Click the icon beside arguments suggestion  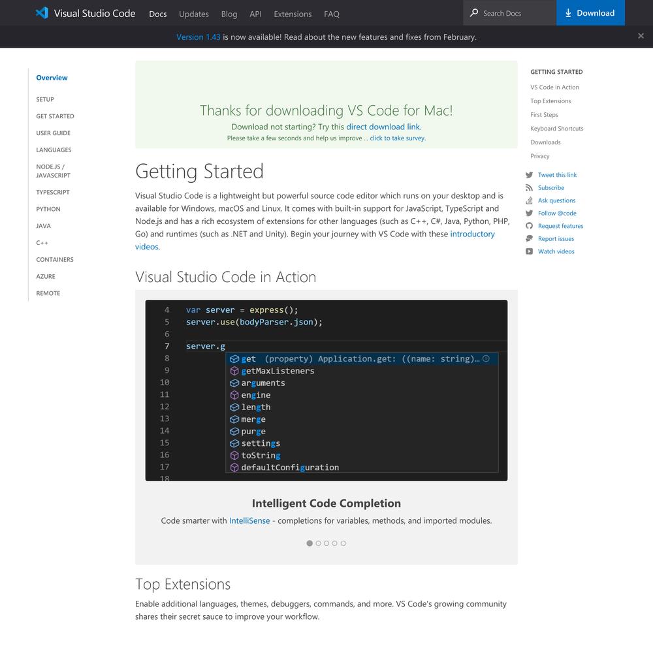pos(234,383)
